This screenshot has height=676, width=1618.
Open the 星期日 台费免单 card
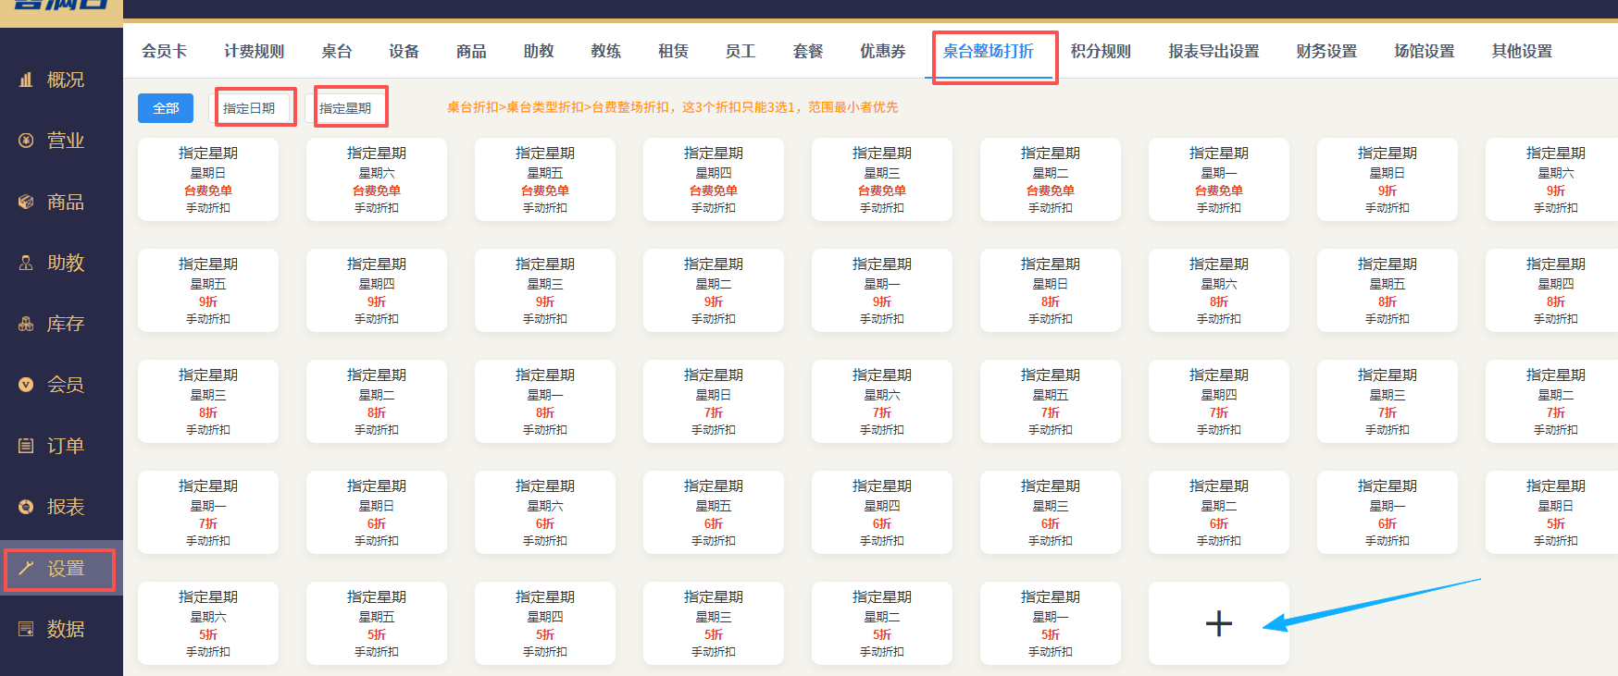coord(208,179)
